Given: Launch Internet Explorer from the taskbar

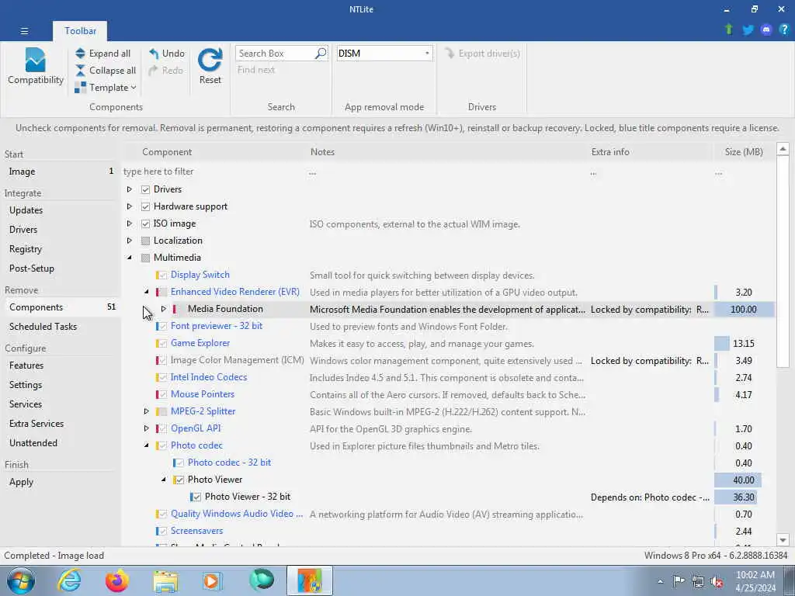Looking at the screenshot, I should click(x=69, y=580).
